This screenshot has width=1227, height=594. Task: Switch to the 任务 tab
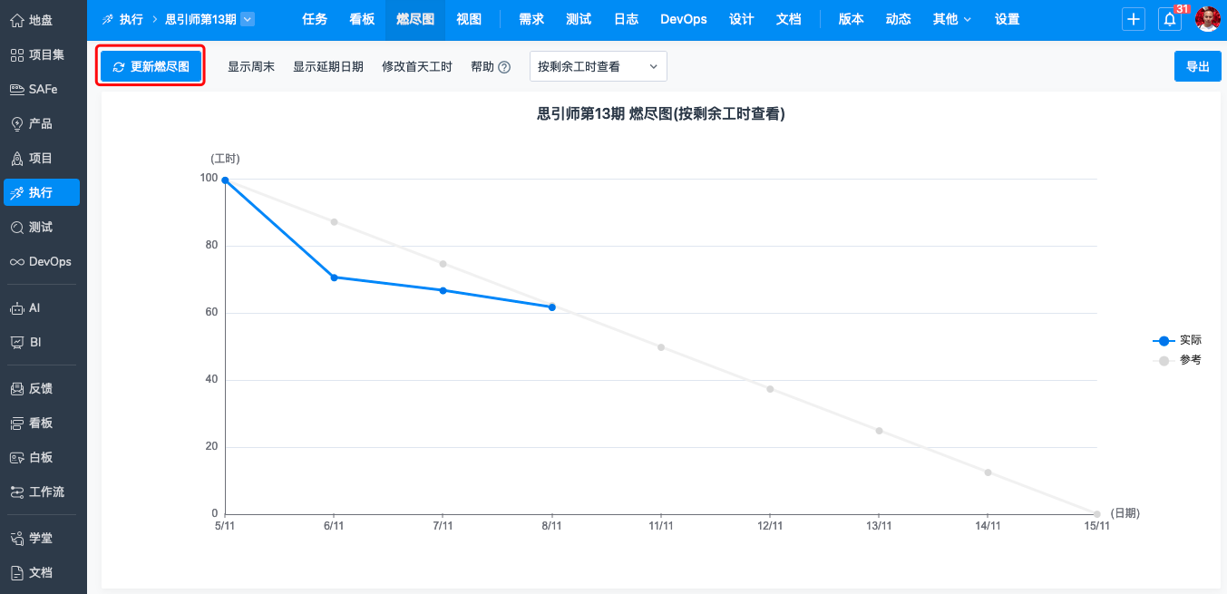tap(315, 19)
